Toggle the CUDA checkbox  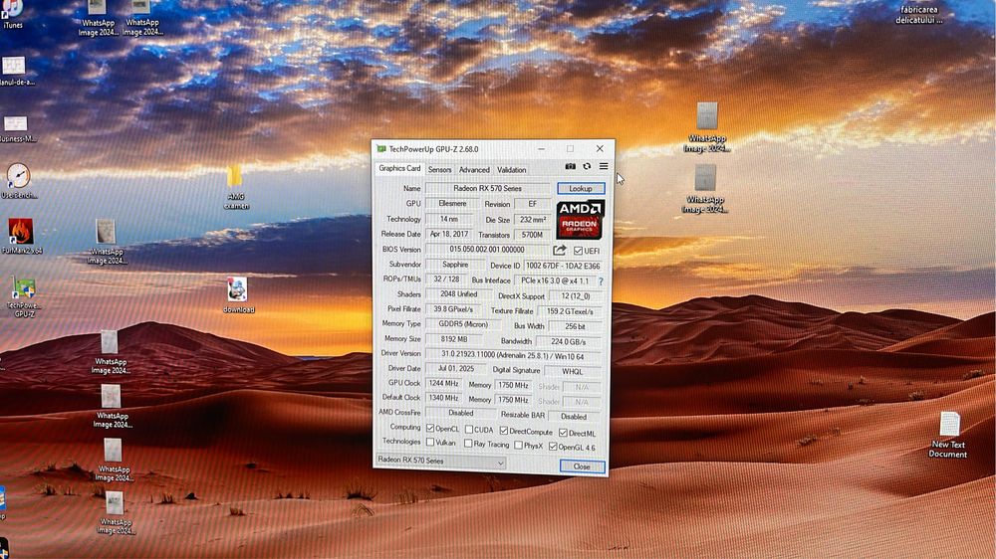pos(469,430)
